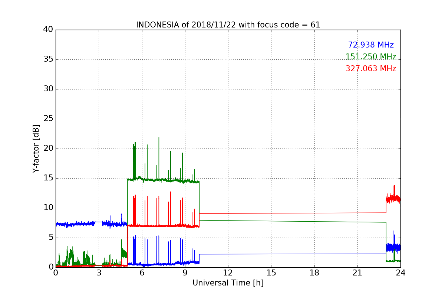The width and height of the screenshot is (445, 297).
Task: Select the green 151.250 MHz legend label
Action: [x=371, y=57]
